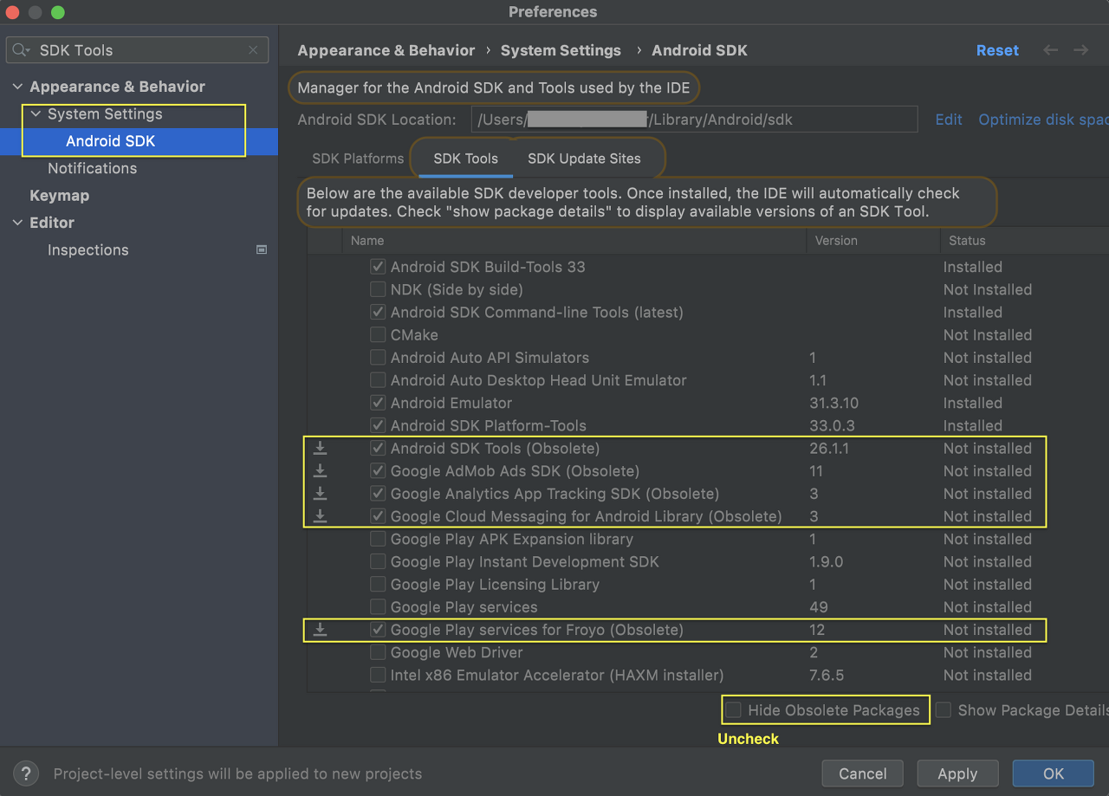Select Google Play APK Expansion library text
The height and width of the screenshot is (796, 1109).
512,539
